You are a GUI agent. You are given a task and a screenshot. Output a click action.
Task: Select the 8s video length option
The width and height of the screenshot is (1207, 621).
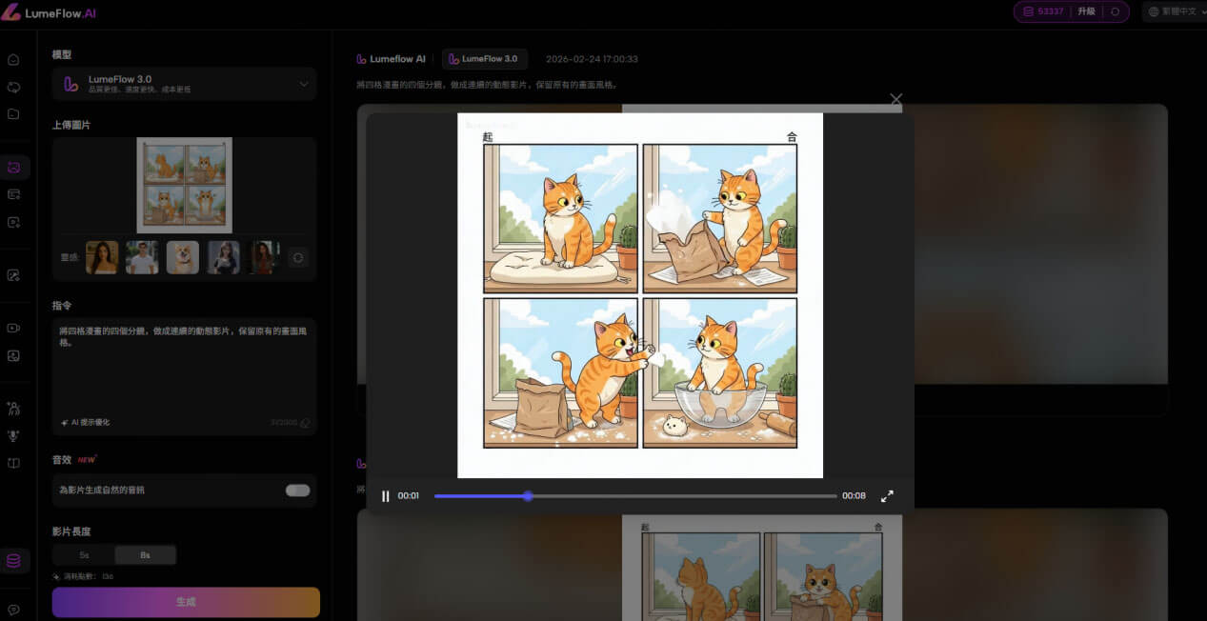pos(145,555)
